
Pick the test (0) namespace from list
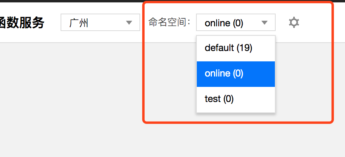[236, 99]
